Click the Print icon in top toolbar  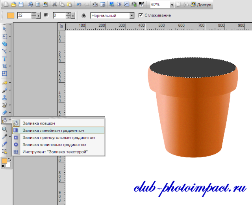tap(30, 4)
